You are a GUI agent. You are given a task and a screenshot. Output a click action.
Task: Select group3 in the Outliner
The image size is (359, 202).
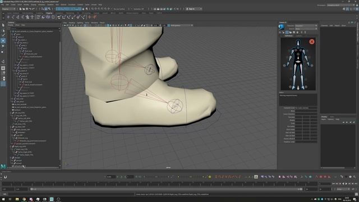[19, 163]
